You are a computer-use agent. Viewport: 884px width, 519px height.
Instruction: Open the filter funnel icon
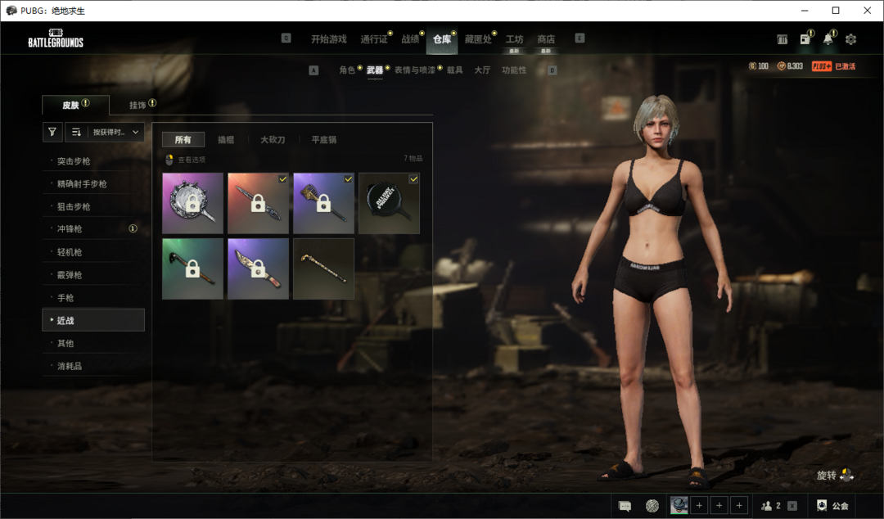point(52,132)
